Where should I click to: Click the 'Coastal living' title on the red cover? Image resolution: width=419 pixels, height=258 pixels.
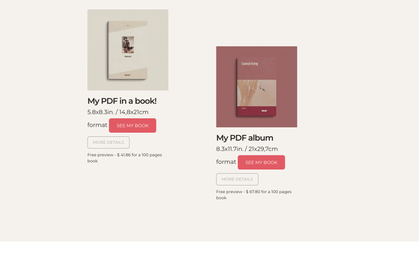[250, 63]
